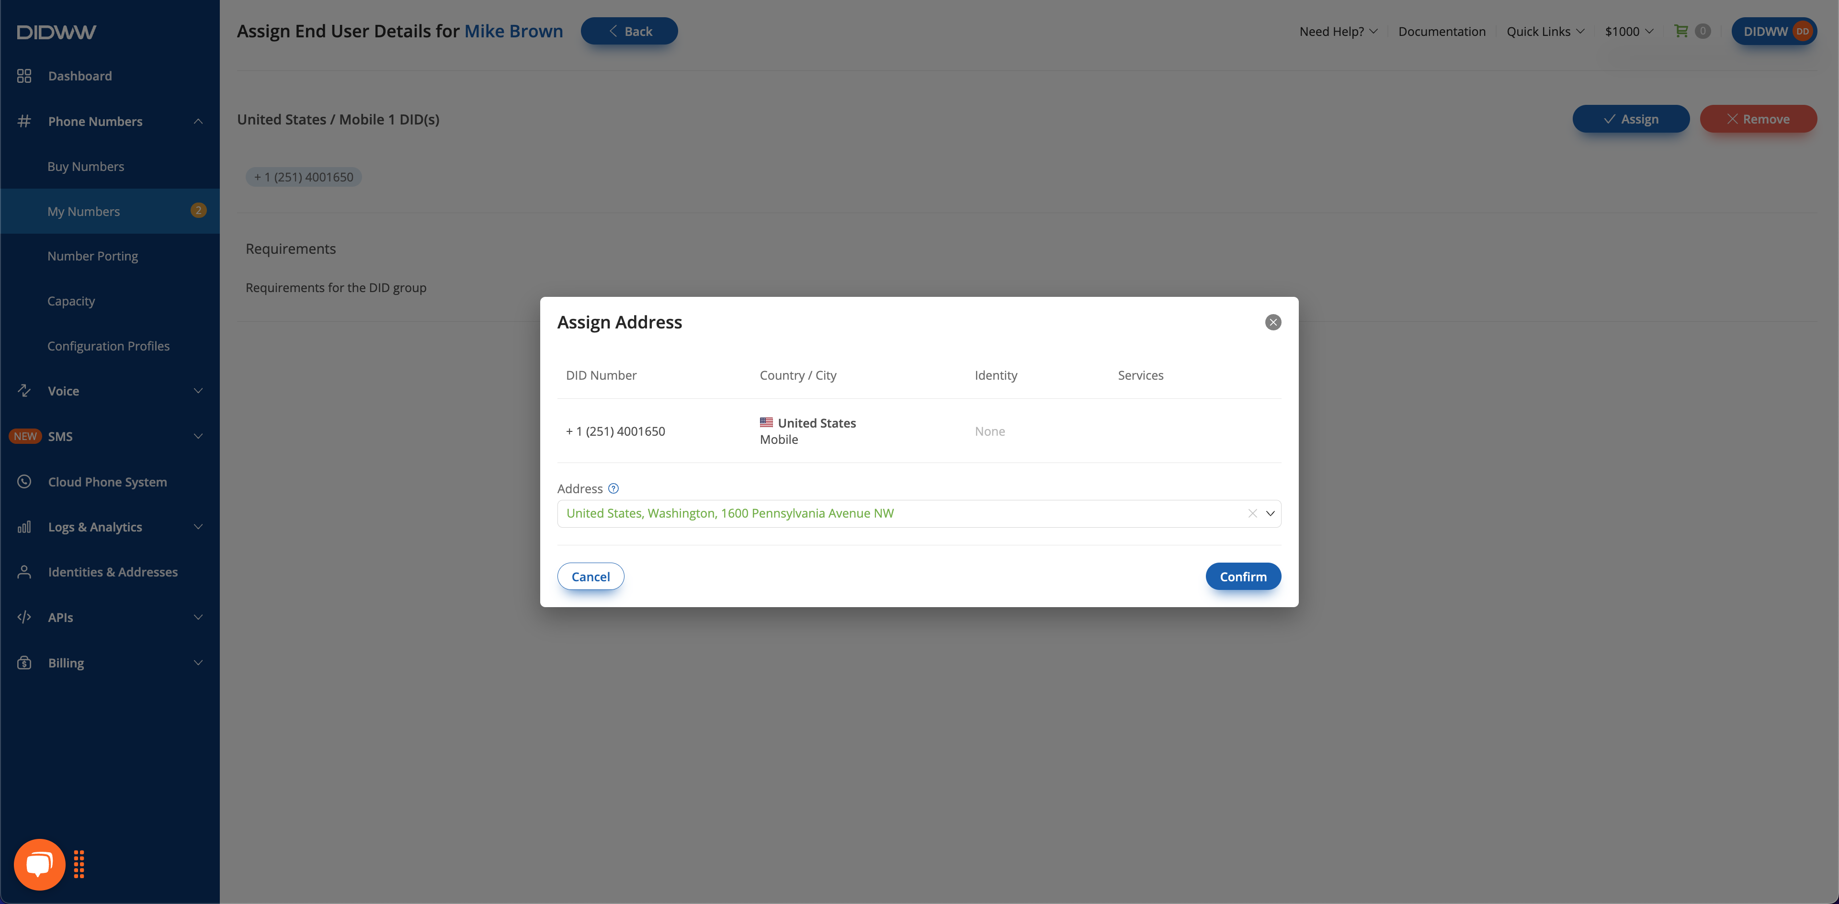This screenshot has height=904, width=1839.
Task: Click the Cloud Phone System phone icon
Action: pyautogui.click(x=24, y=482)
